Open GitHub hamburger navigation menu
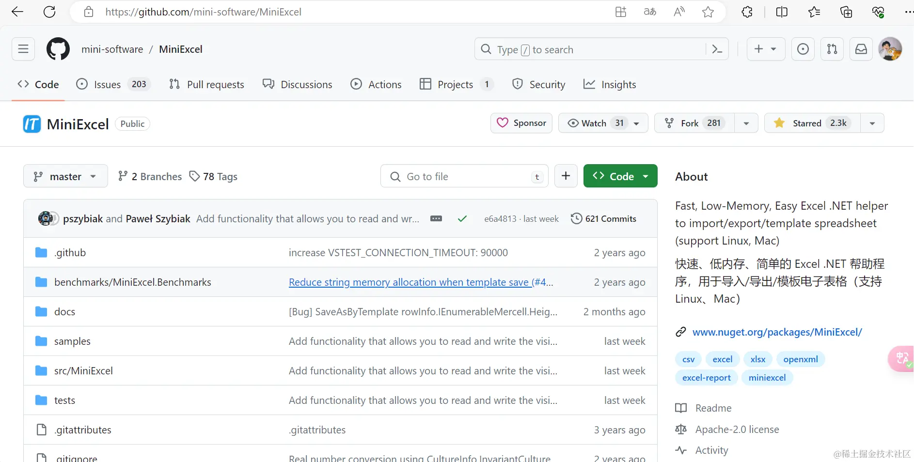This screenshot has height=462, width=914. pos(23,49)
